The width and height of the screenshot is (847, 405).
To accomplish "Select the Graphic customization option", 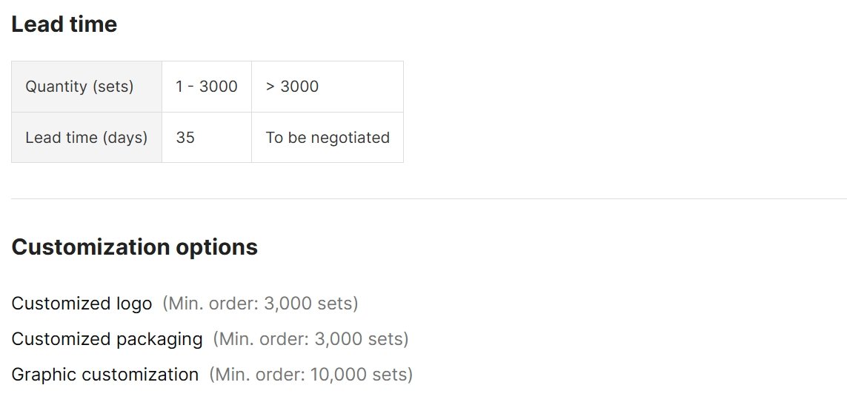I will click(104, 375).
